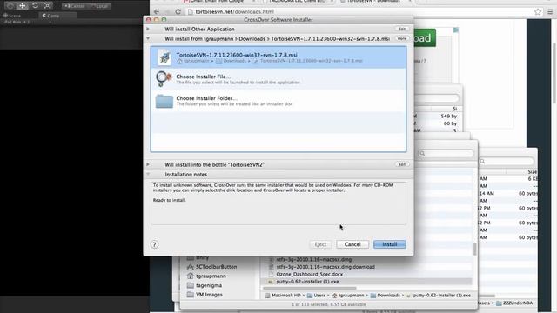The height and width of the screenshot is (313, 557).
Task: Switch to the TortoiseSVN Downloads browser tab
Action: click(x=373, y=2)
